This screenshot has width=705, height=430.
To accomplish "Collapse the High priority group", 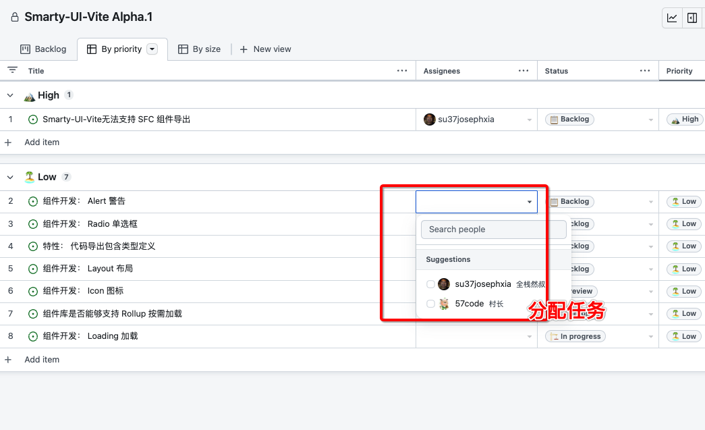I will pos(10,95).
